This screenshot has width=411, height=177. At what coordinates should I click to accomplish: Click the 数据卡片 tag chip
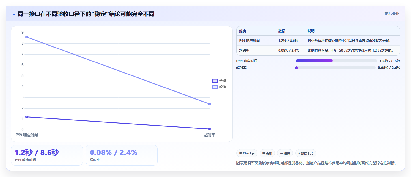click(x=306, y=153)
